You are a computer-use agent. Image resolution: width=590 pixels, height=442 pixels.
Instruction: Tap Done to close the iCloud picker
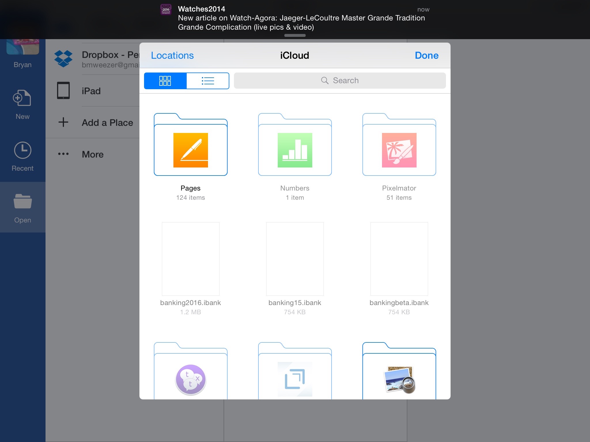click(x=427, y=55)
